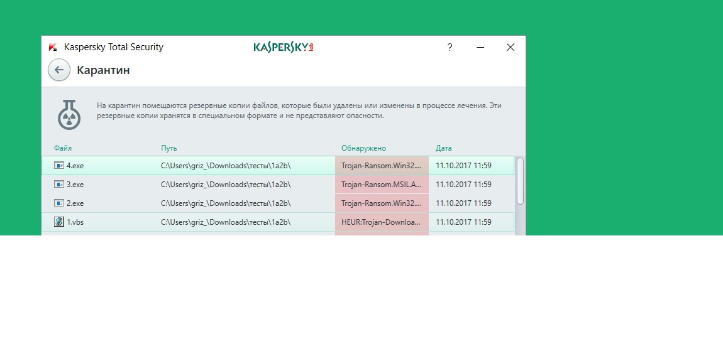Select the 1.vbs file name
723x339 pixels.
click(x=75, y=222)
